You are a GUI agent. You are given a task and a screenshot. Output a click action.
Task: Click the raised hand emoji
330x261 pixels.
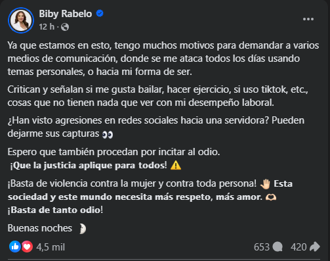(x=265, y=184)
